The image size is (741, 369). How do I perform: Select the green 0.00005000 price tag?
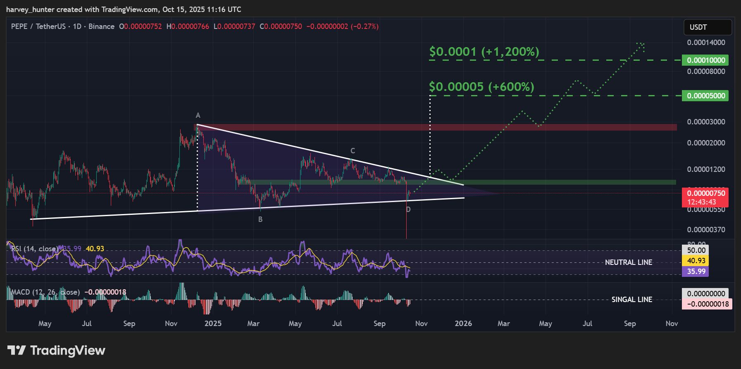(705, 96)
